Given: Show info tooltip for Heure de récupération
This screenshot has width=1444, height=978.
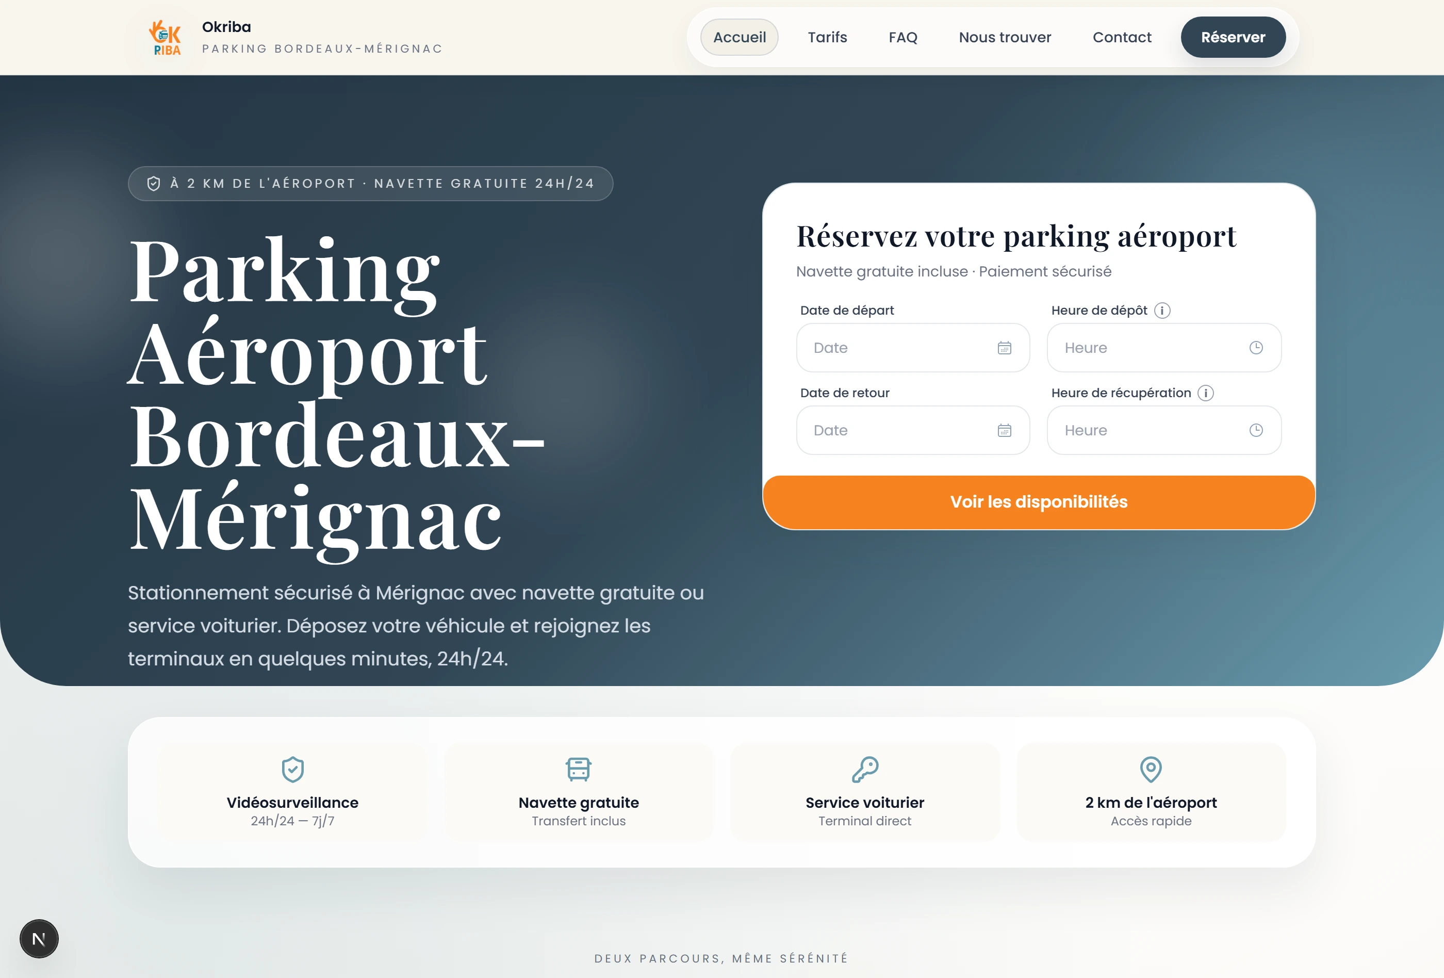Looking at the screenshot, I should (1205, 393).
